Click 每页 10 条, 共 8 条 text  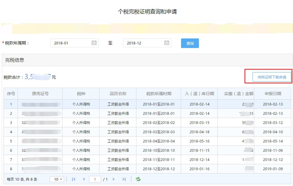tap(22, 179)
